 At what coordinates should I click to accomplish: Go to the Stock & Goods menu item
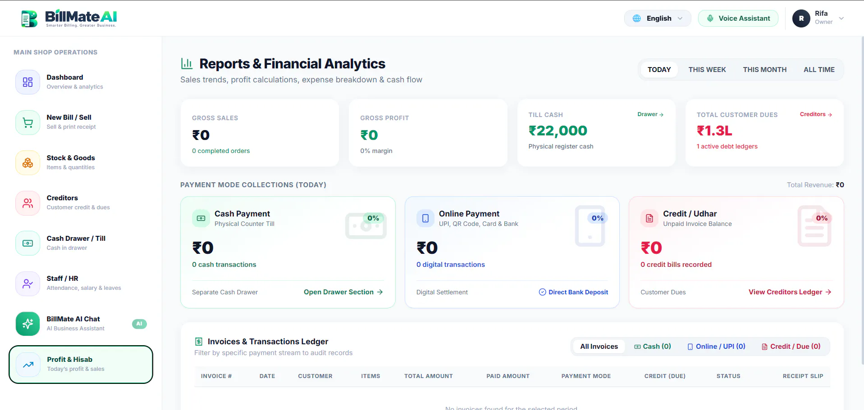click(x=81, y=162)
